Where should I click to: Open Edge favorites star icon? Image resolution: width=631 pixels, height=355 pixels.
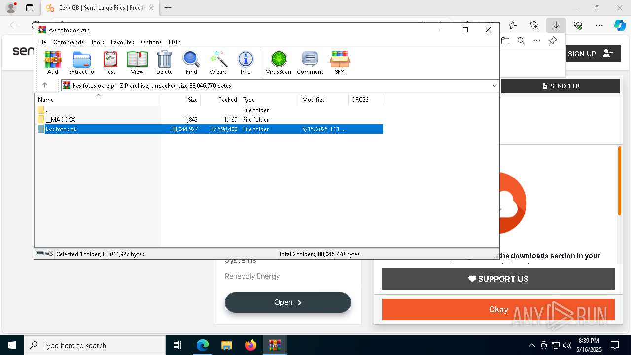513,25
